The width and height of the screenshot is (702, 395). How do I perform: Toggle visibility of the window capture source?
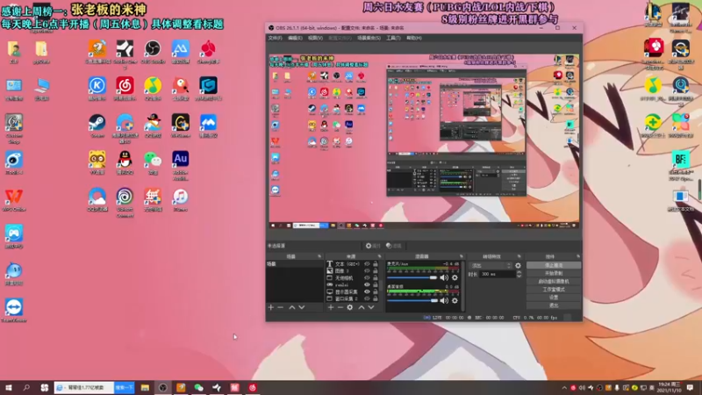367,298
